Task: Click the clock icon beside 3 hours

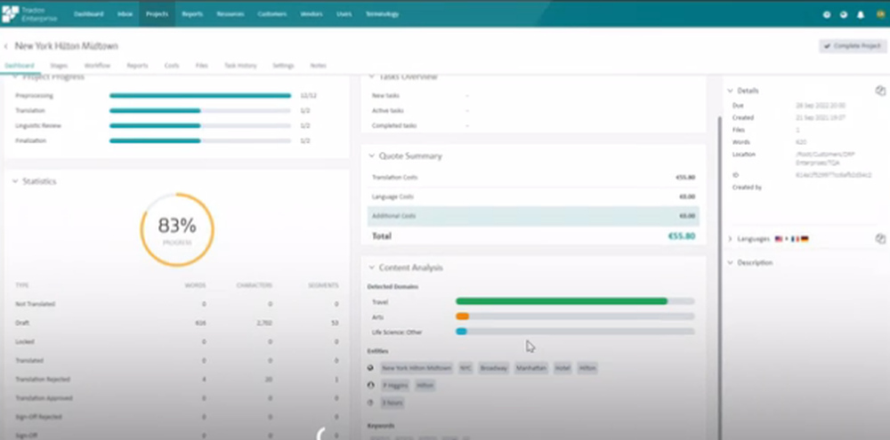Action: [370, 403]
